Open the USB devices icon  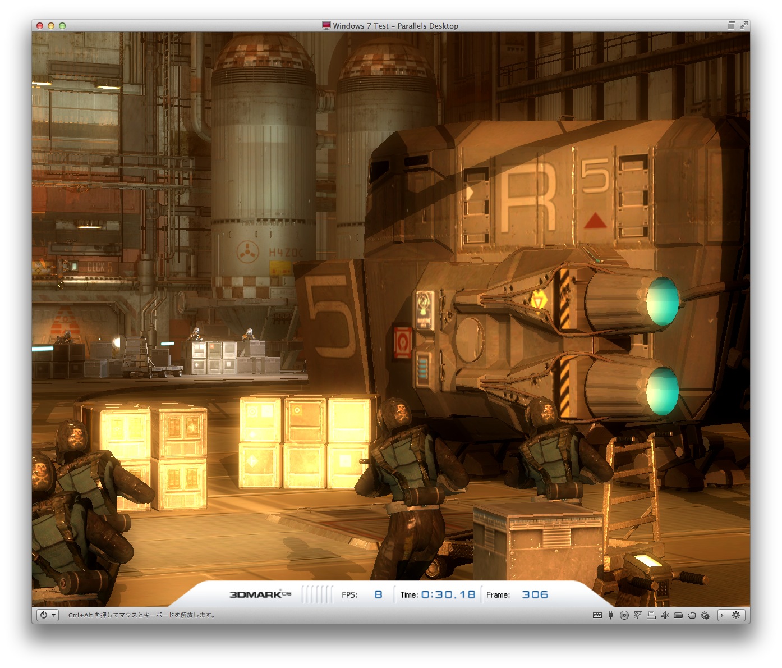[x=611, y=615]
